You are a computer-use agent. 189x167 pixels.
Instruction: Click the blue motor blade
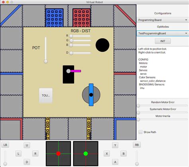(91, 95)
